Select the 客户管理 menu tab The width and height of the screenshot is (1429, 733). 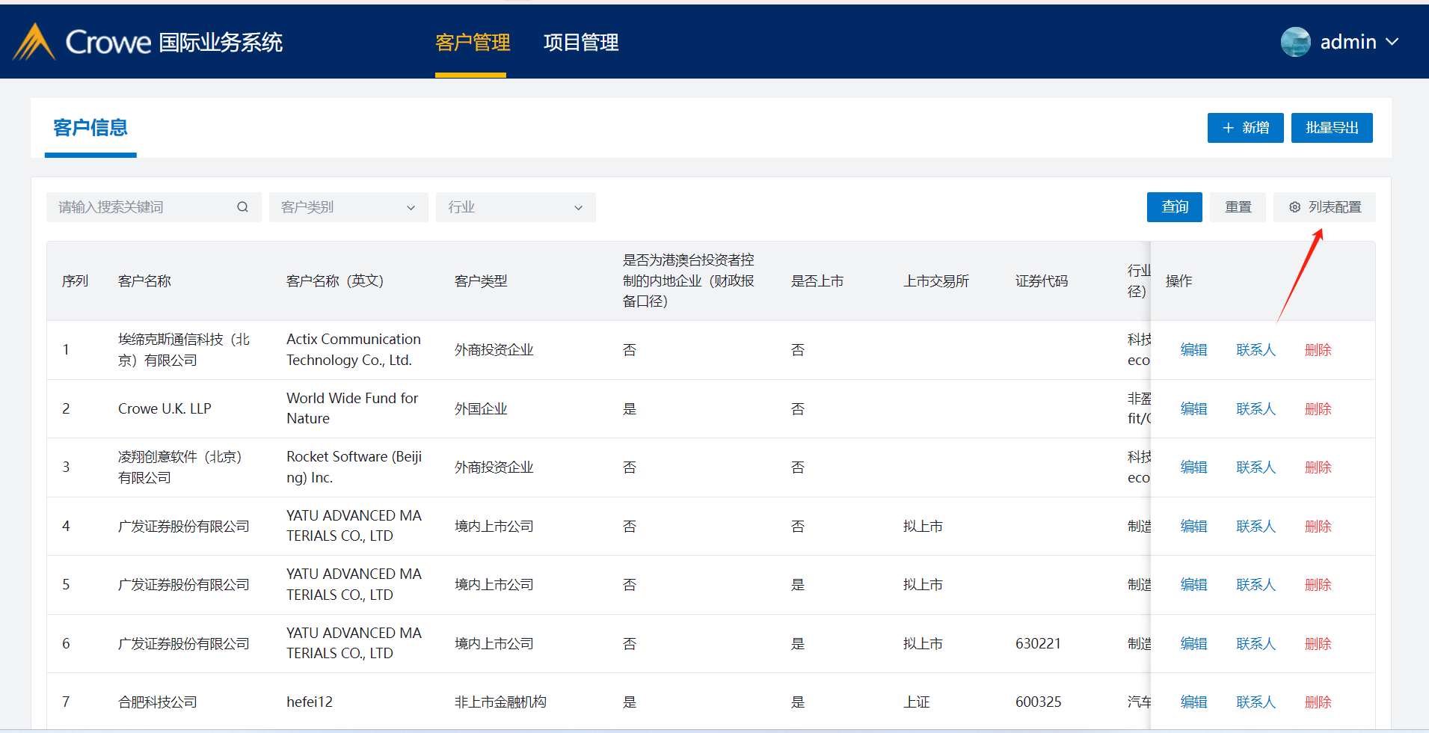(472, 43)
